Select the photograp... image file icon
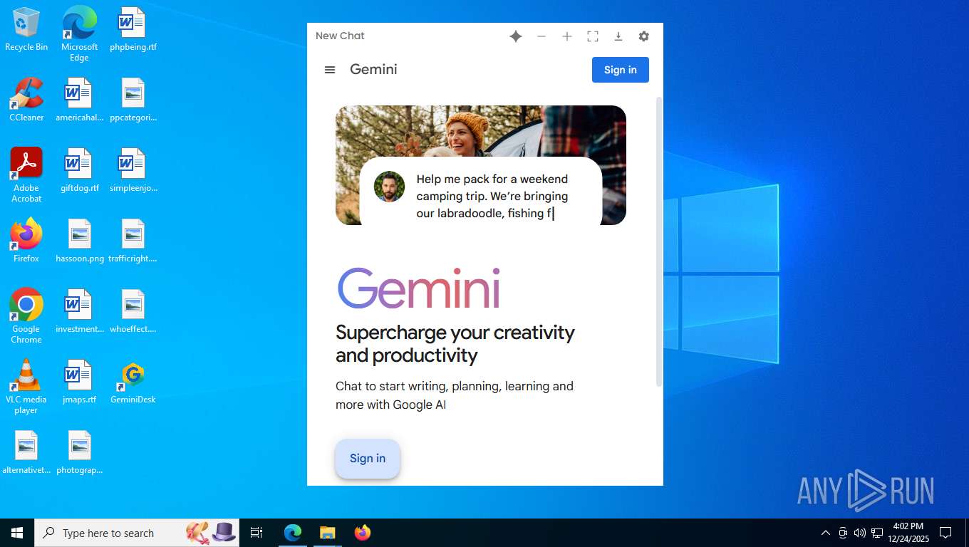Viewport: 969px width, 547px height. click(x=80, y=452)
